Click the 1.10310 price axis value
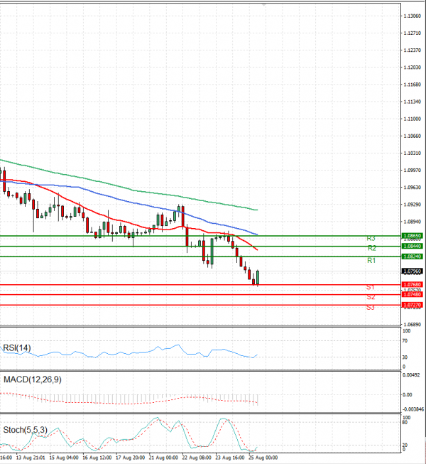426x464 pixels. pyautogui.click(x=412, y=153)
